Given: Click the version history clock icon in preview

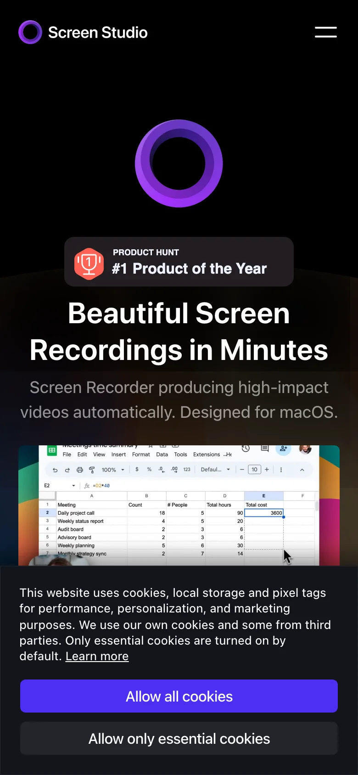Looking at the screenshot, I should coord(246,449).
